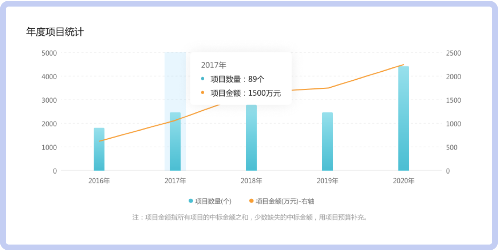This screenshot has width=498, height=250.
Task: Click the 2019年 bar
Action: (327, 142)
